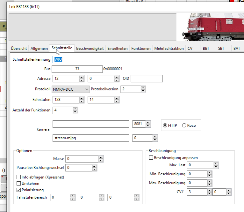244x212 pixels.
Task: Open the CV tab
Action: click(190, 49)
